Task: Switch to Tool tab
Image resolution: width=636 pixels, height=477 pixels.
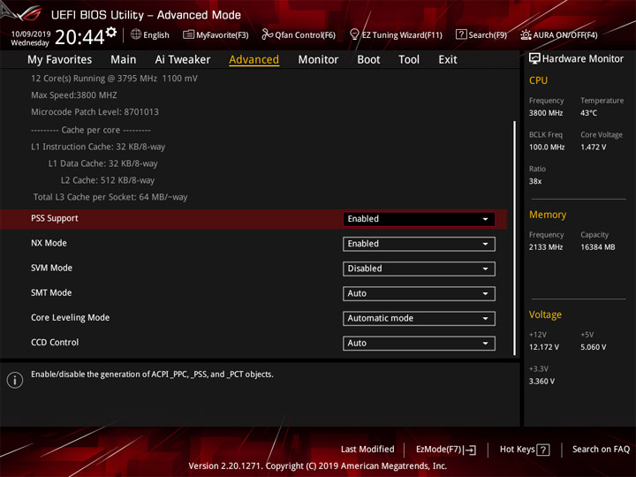Action: [x=409, y=60]
